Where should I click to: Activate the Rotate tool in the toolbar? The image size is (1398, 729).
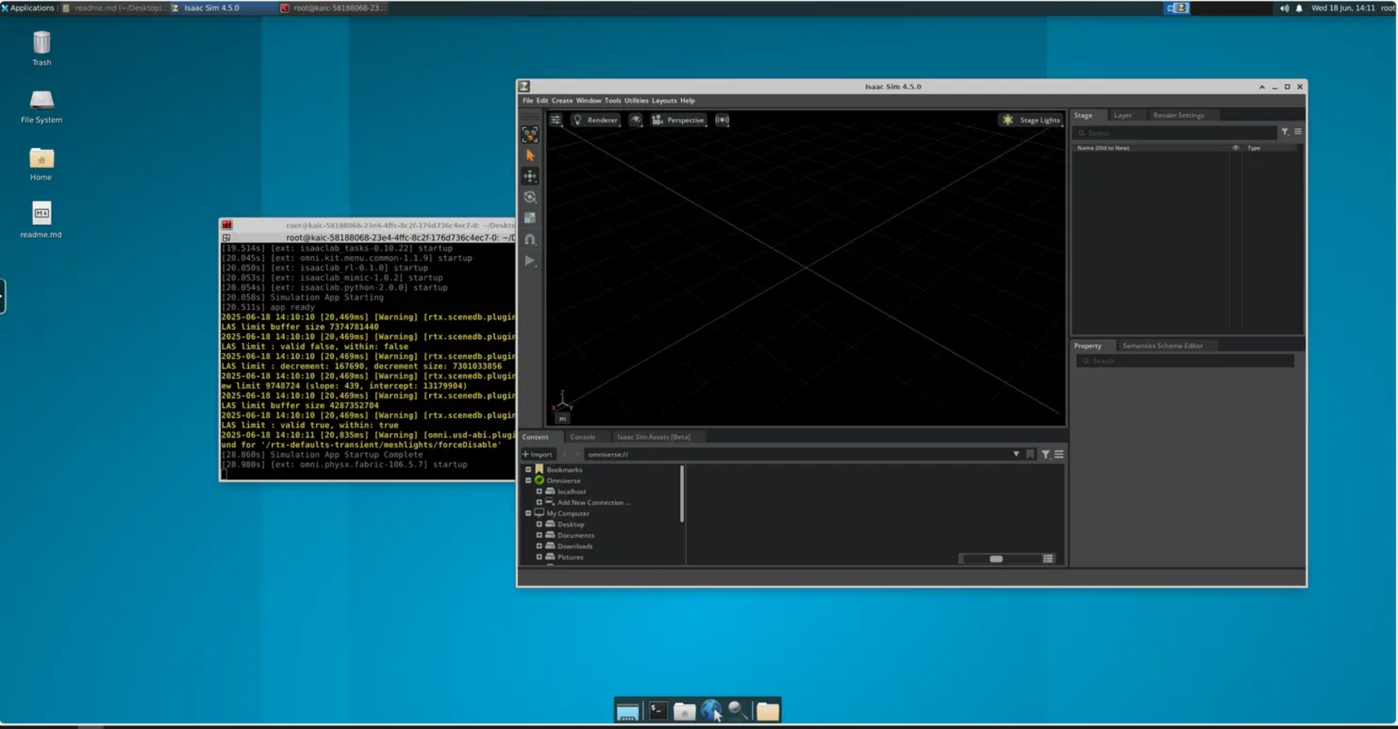pyautogui.click(x=529, y=197)
